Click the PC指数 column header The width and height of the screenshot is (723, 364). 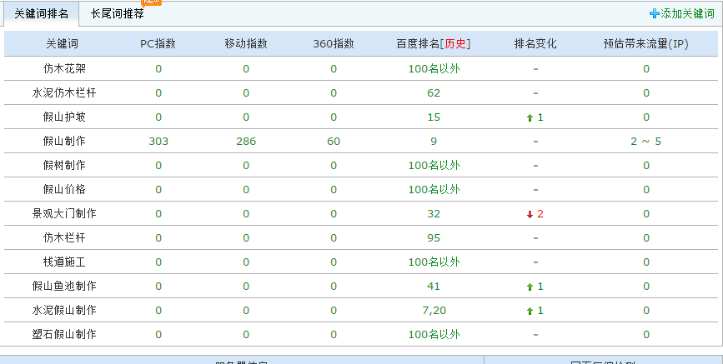point(158,44)
